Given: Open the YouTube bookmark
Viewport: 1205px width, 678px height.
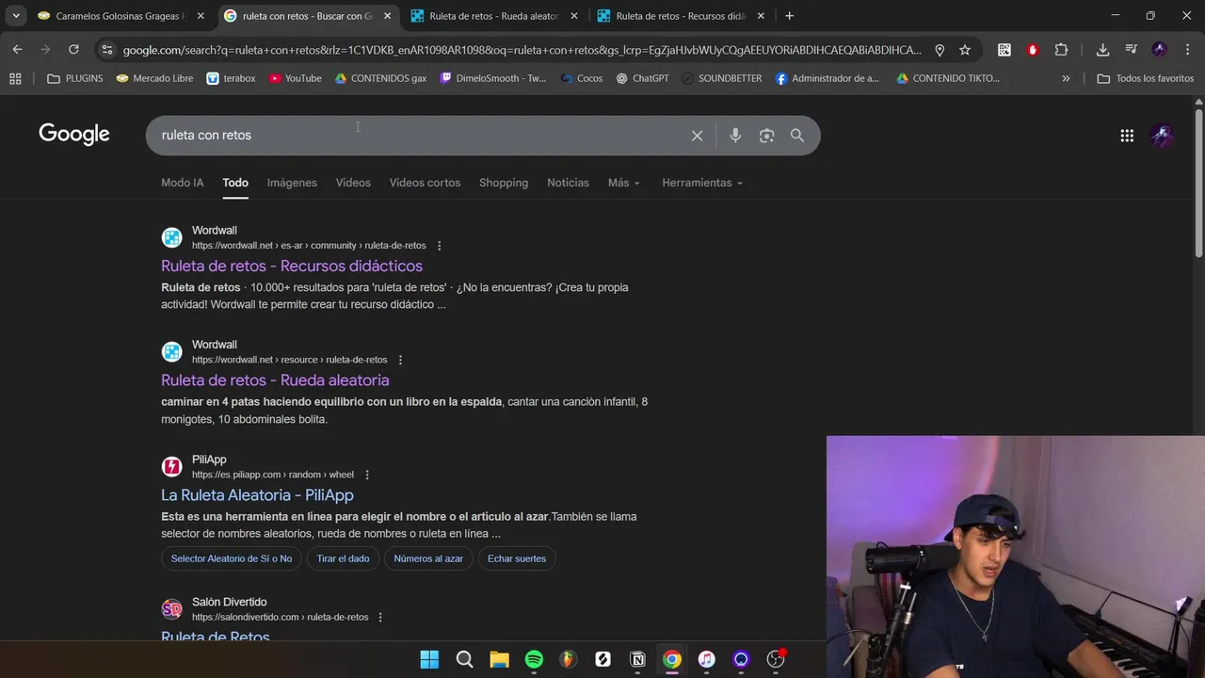Looking at the screenshot, I should coord(295,78).
